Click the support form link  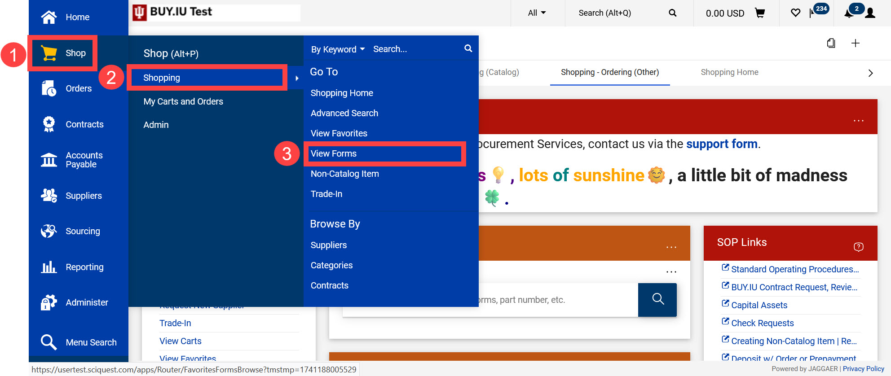click(722, 144)
